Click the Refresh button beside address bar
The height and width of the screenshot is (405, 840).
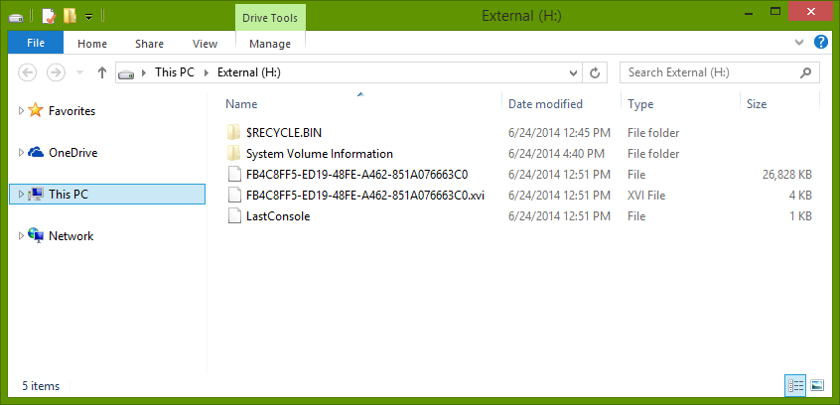(595, 72)
